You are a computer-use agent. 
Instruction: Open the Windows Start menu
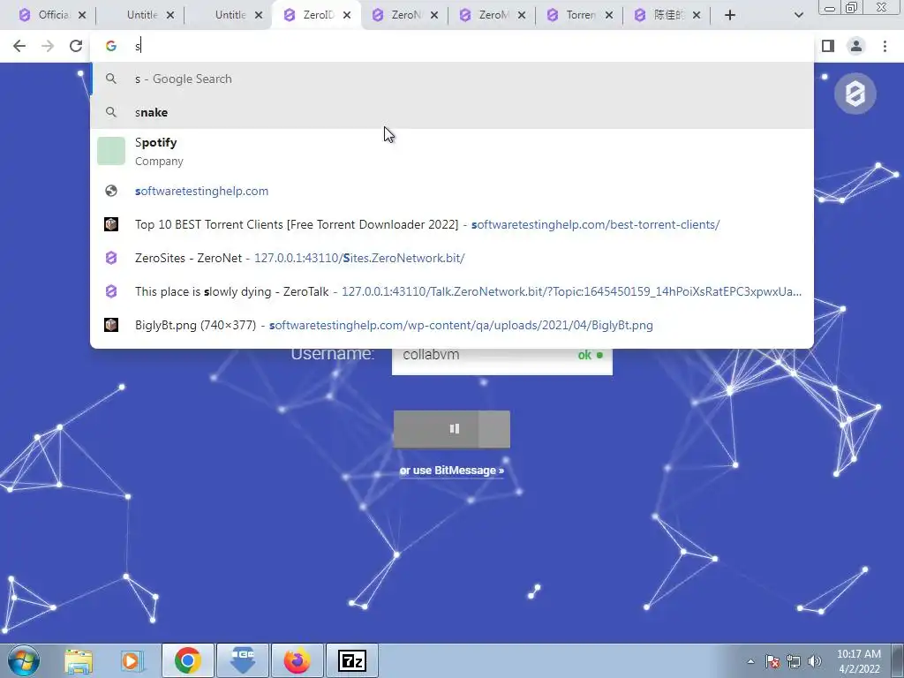pyautogui.click(x=24, y=660)
